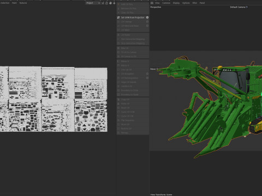Click the Reset UV command
262x196 pixels.
pos(133,108)
